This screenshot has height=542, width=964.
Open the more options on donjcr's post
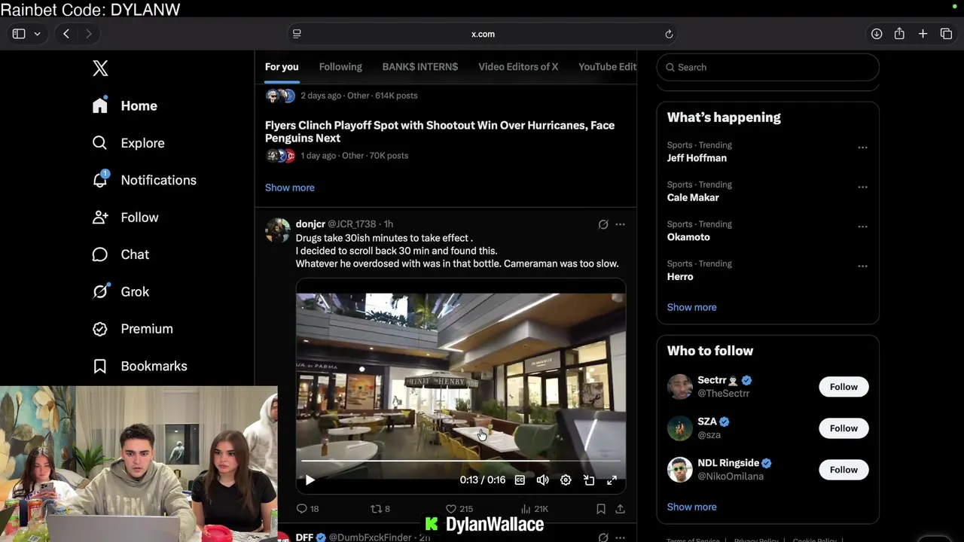point(620,224)
